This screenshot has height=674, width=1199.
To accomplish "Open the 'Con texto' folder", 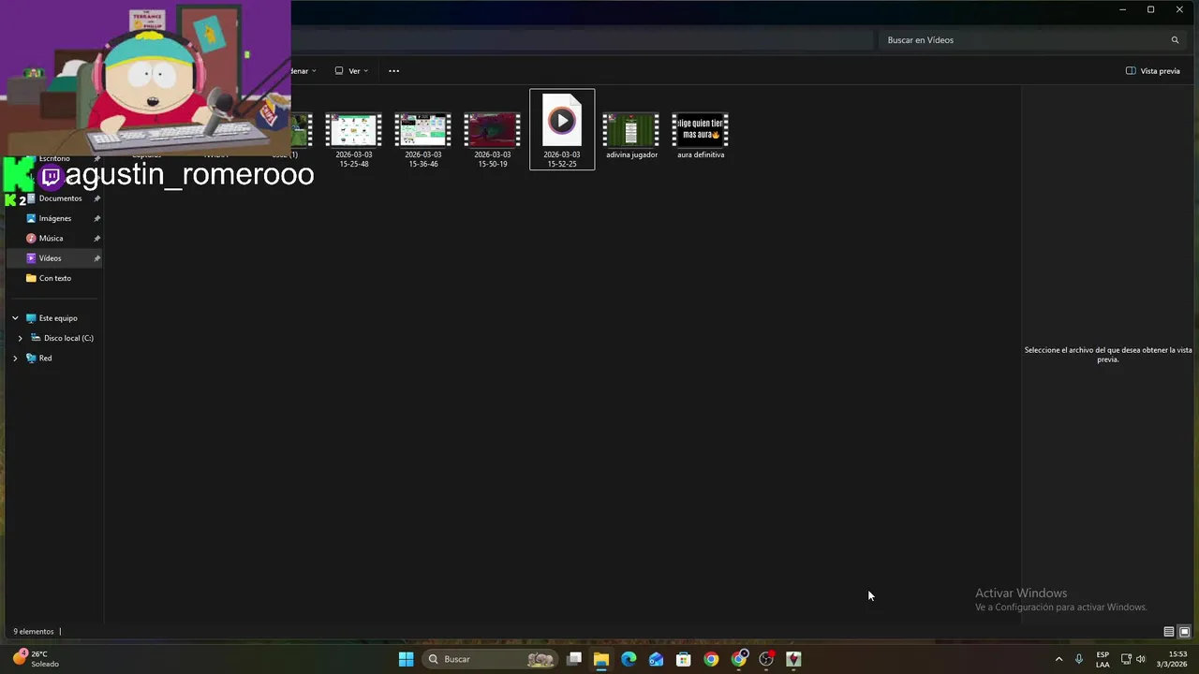I will click(54, 278).
